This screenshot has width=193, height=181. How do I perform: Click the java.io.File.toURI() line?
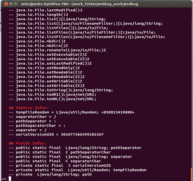pyautogui.click(x=53, y=95)
